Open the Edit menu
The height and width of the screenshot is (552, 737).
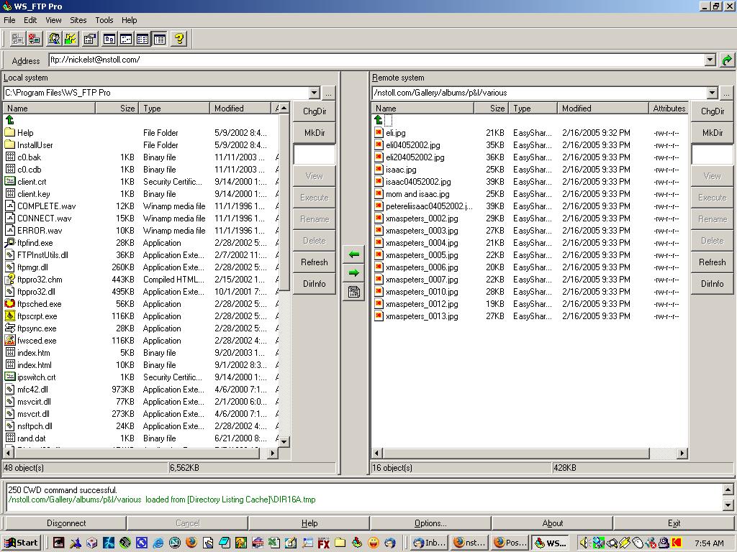[30, 20]
